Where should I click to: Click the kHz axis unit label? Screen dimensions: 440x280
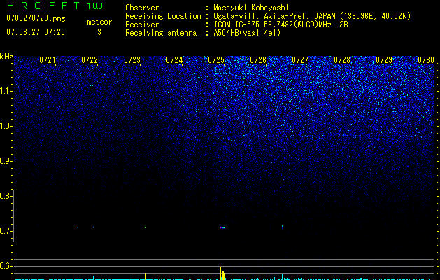[6, 57]
